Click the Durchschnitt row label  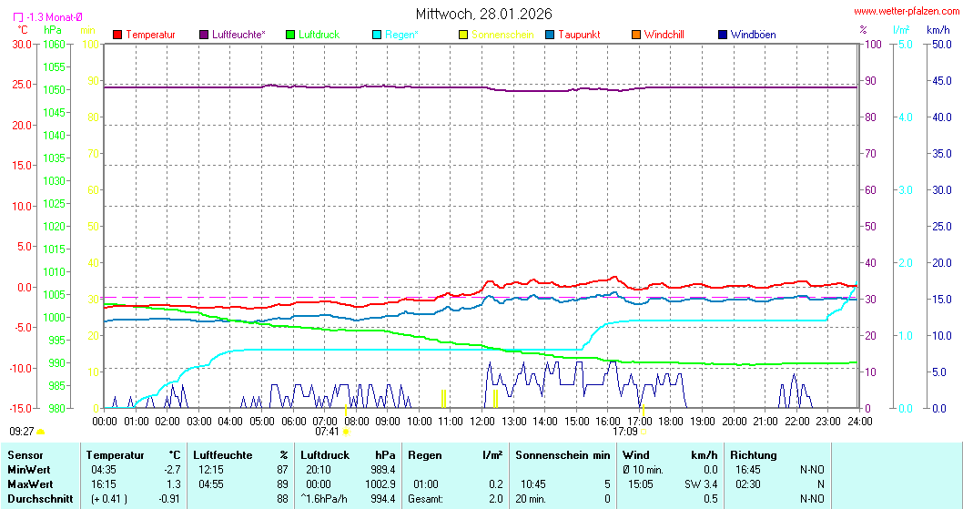click(x=36, y=499)
